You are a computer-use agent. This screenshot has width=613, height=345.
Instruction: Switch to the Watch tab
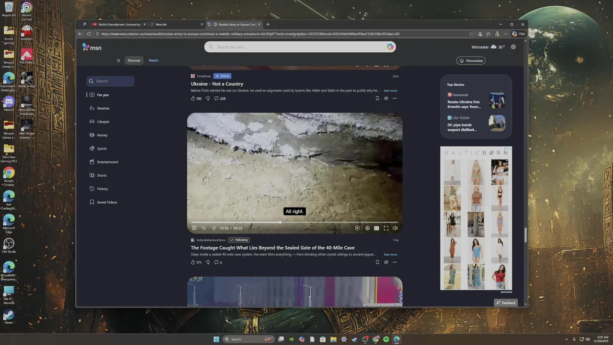[153, 60]
